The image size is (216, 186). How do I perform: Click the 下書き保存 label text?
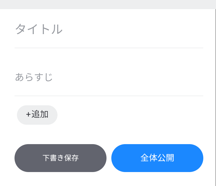click(61, 158)
